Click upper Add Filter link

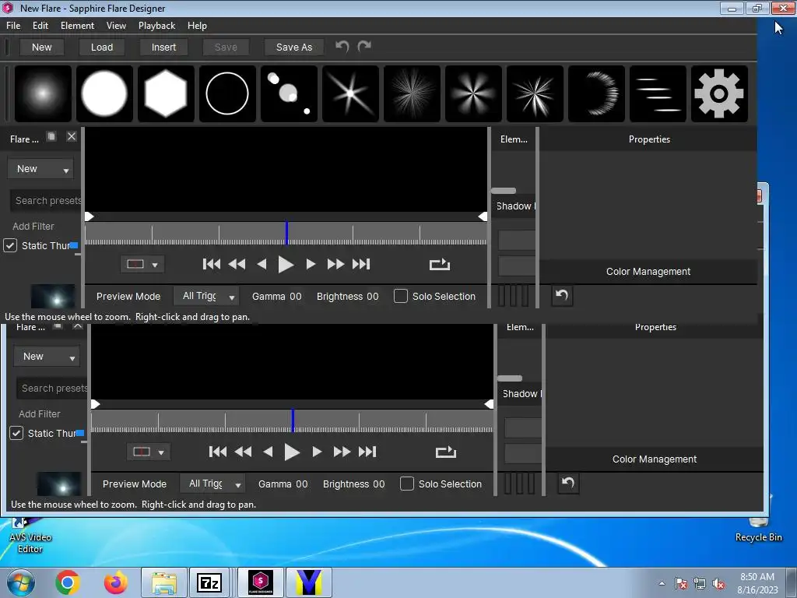coord(33,227)
